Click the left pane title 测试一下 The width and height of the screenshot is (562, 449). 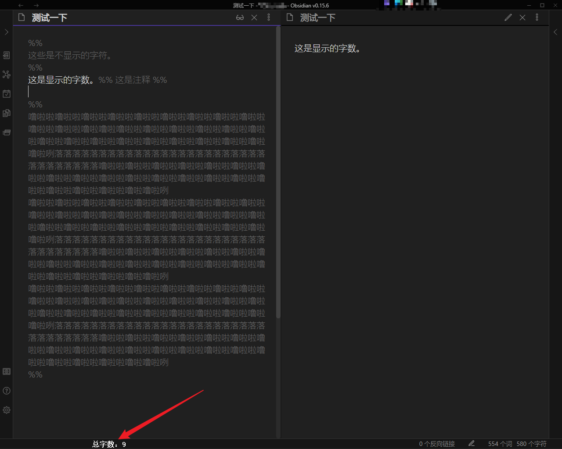pos(49,18)
